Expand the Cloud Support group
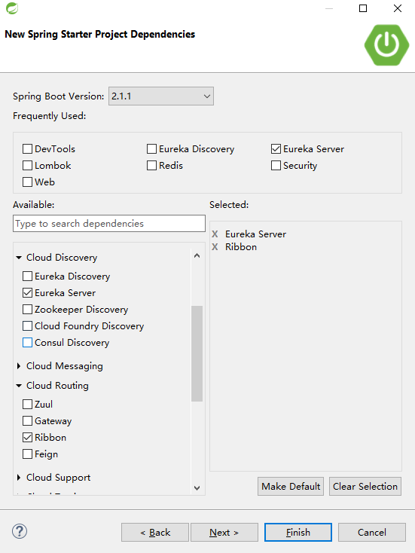The height and width of the screenshot is (553, 415). point(19,478)
